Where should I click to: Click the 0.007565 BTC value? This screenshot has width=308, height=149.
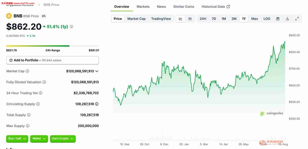[16, 36]
